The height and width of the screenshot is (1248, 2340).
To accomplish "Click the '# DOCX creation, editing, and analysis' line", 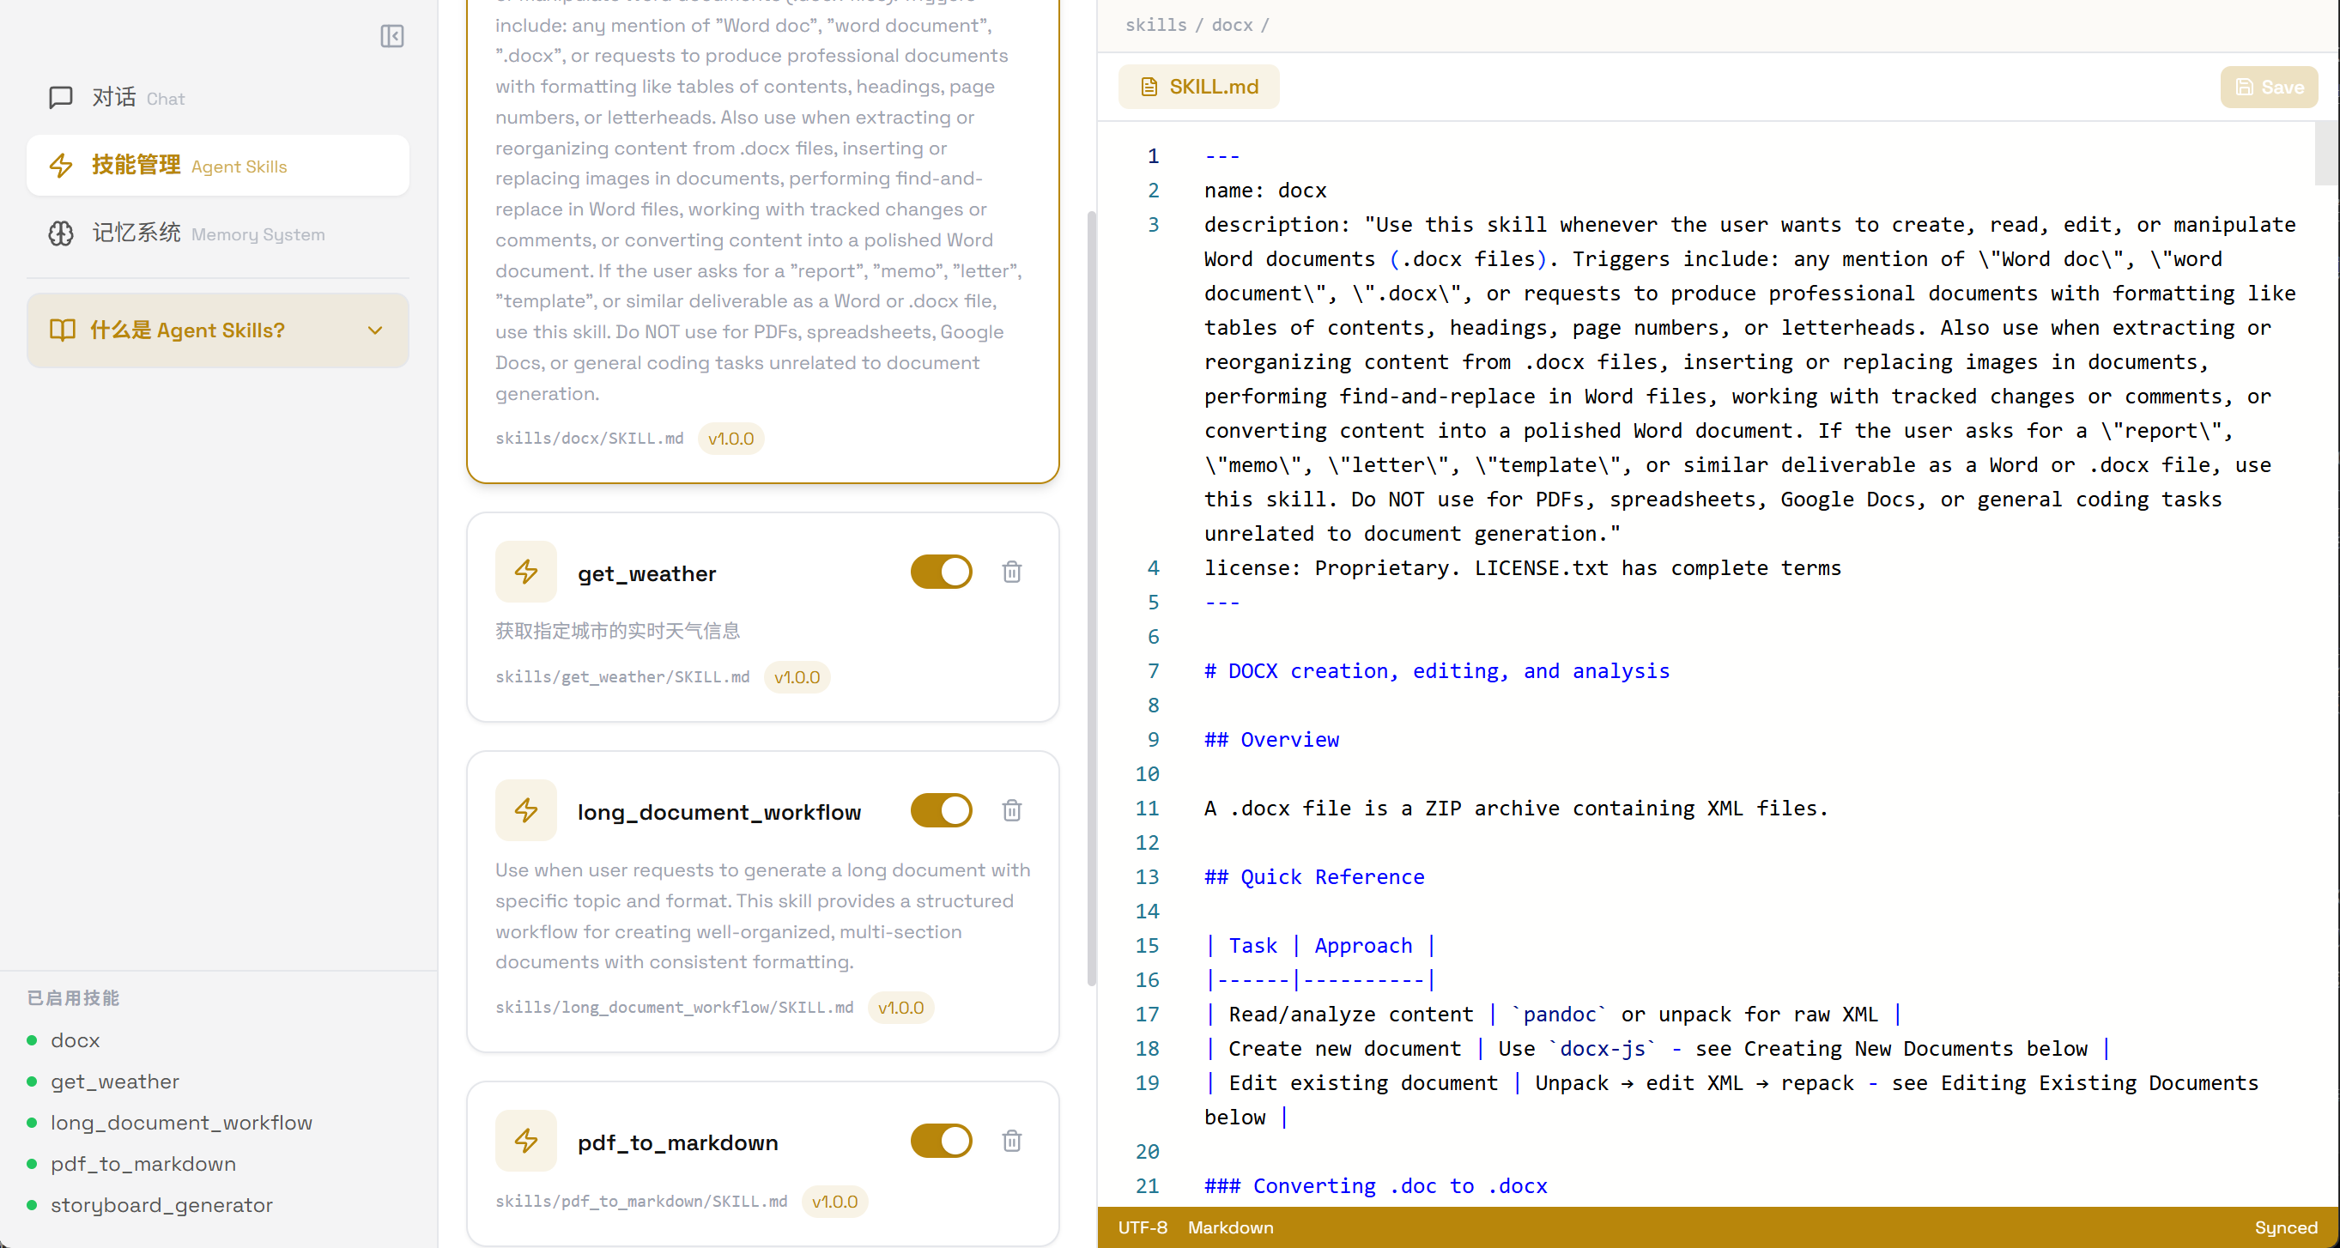I will click(1436, 670).
